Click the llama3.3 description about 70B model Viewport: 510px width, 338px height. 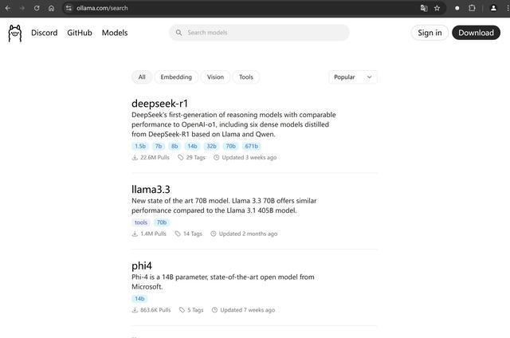[x=224, y=206]
